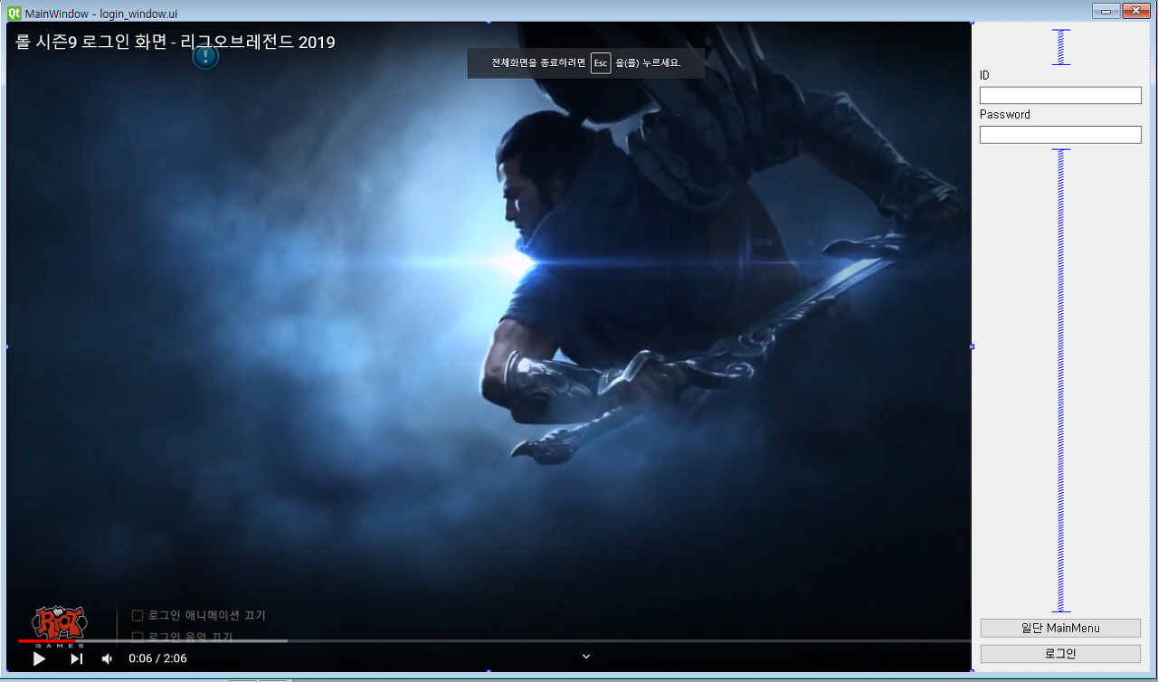This screenshot has width=1158, height=682.
Task: Click the Riot Games logo
Action: [x=60, y=626]
